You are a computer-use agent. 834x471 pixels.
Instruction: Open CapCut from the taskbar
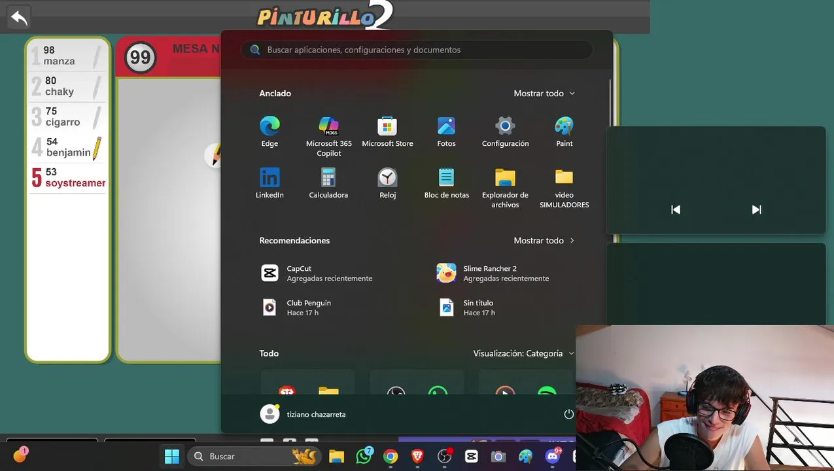(471, 457)
